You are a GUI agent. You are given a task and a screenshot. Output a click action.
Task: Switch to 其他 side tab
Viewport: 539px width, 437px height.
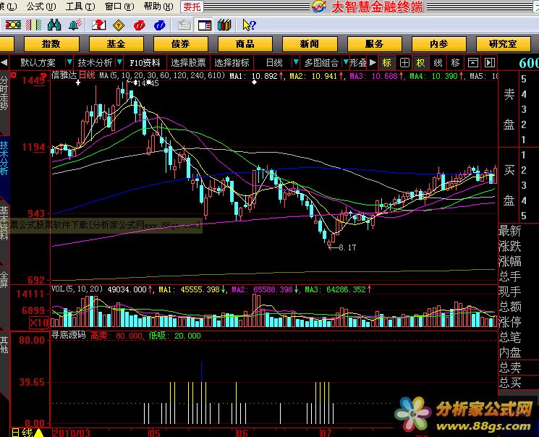pos(4,345)
